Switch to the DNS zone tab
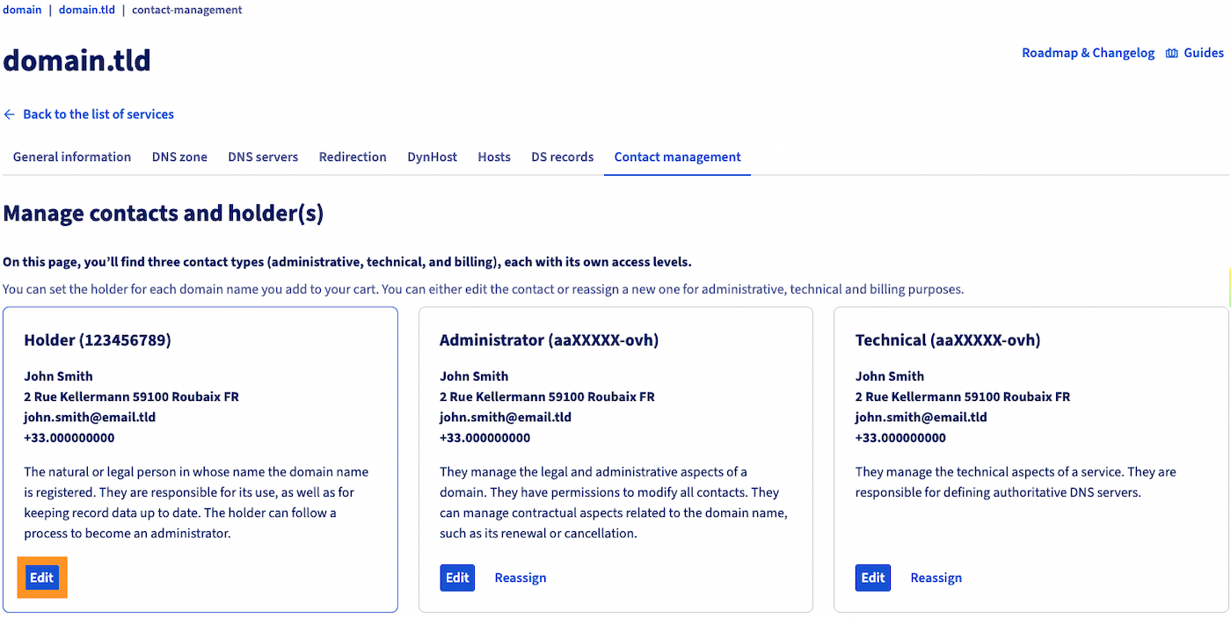This screenshot has height=618, width=1231. click(x=178, y=156)
